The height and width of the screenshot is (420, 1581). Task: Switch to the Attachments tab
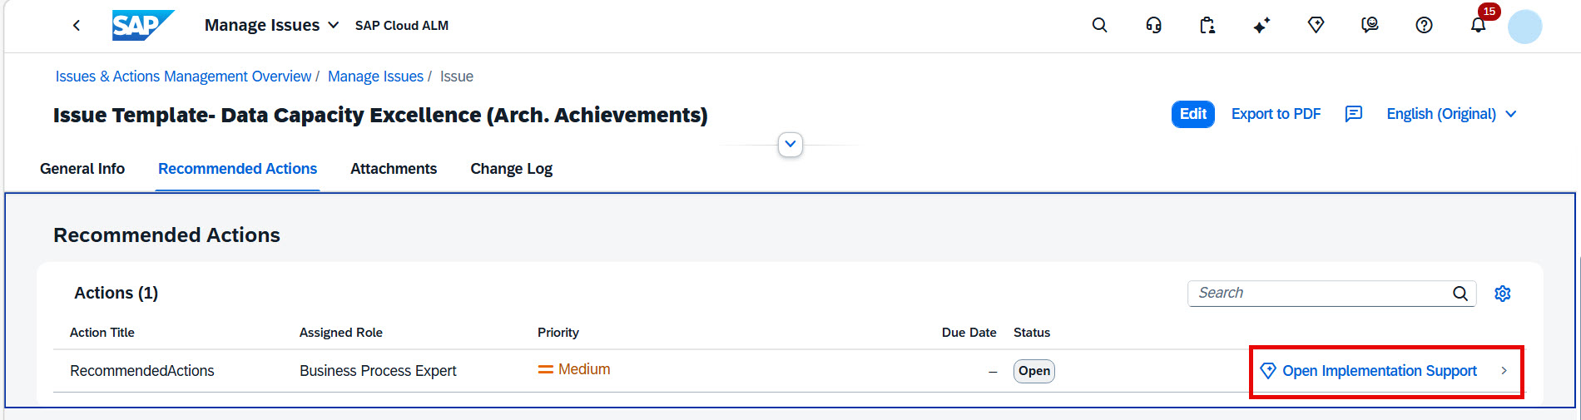coord(394,169)
